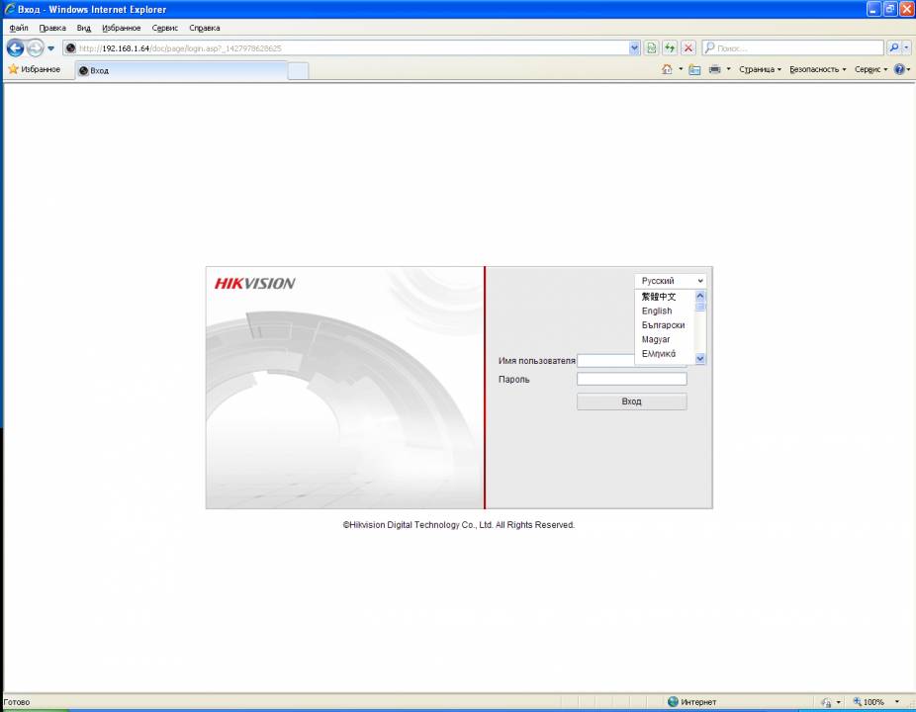The width and height of the screenshot is (916, 712).
Task: Open the Страница command bar menu
Action: point(760,69)
